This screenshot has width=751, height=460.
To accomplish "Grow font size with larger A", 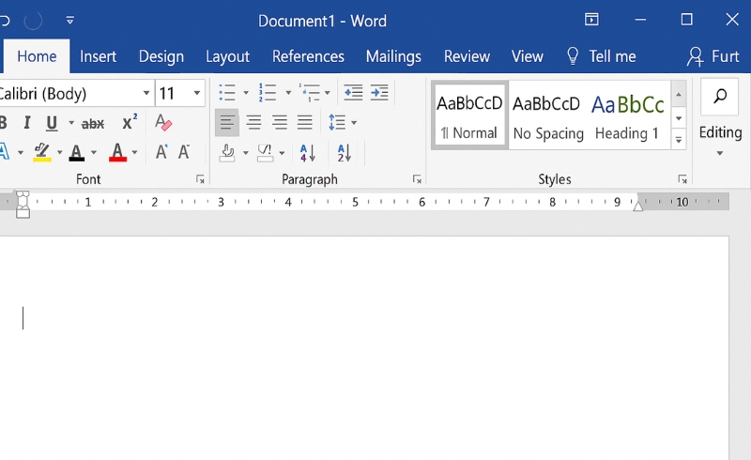I will pos(161,152).
